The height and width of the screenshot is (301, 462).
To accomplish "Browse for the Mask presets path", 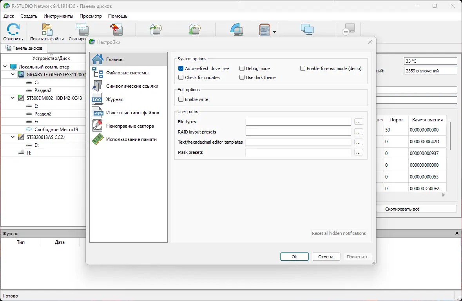I will click(358, 152).
